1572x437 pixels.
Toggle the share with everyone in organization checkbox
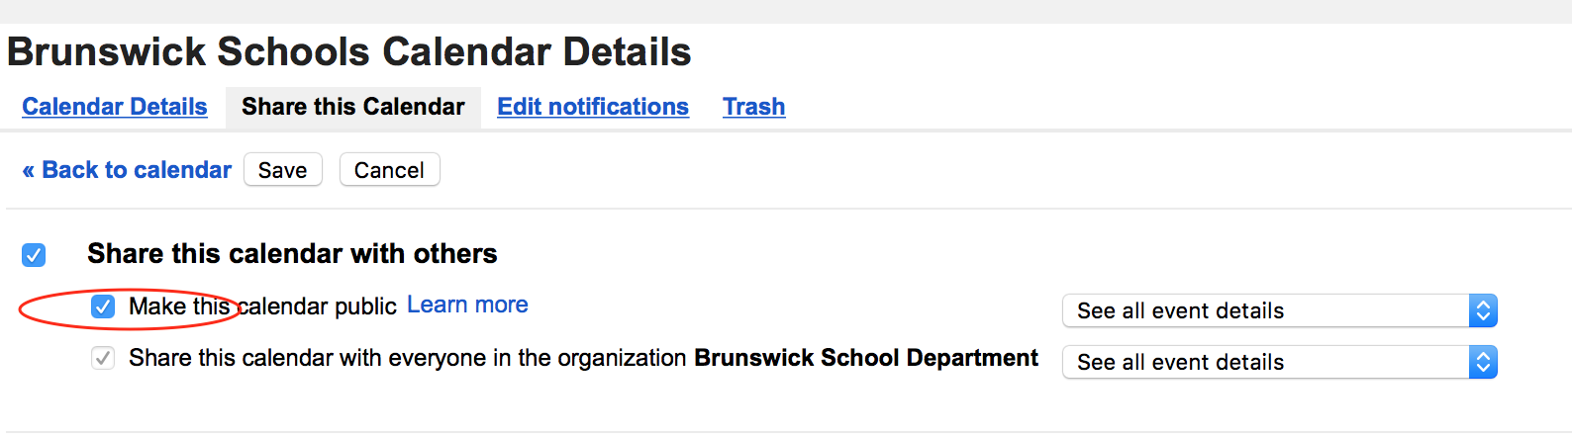103,358
